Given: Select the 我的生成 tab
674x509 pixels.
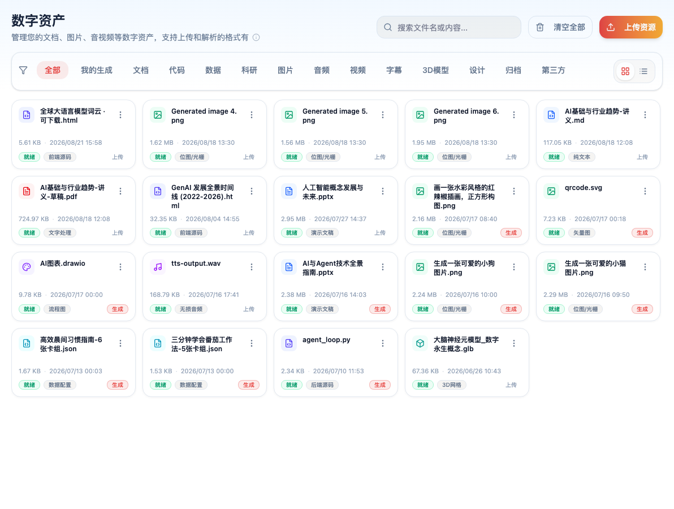Looking at the screenshot, I should click(x=96, y=70).
